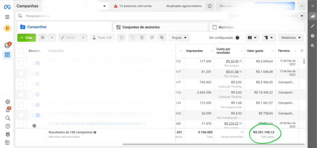Open the history clock icon
Image resolution: width=317 pixels, height=148 pixels.
(313, 35)
